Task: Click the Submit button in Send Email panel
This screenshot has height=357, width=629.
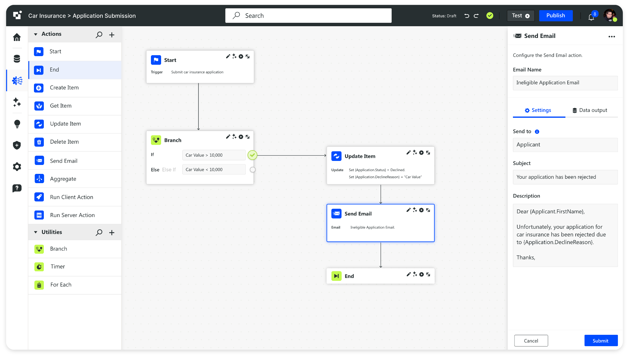Action: pyautogui.click(x=601, y=341)
